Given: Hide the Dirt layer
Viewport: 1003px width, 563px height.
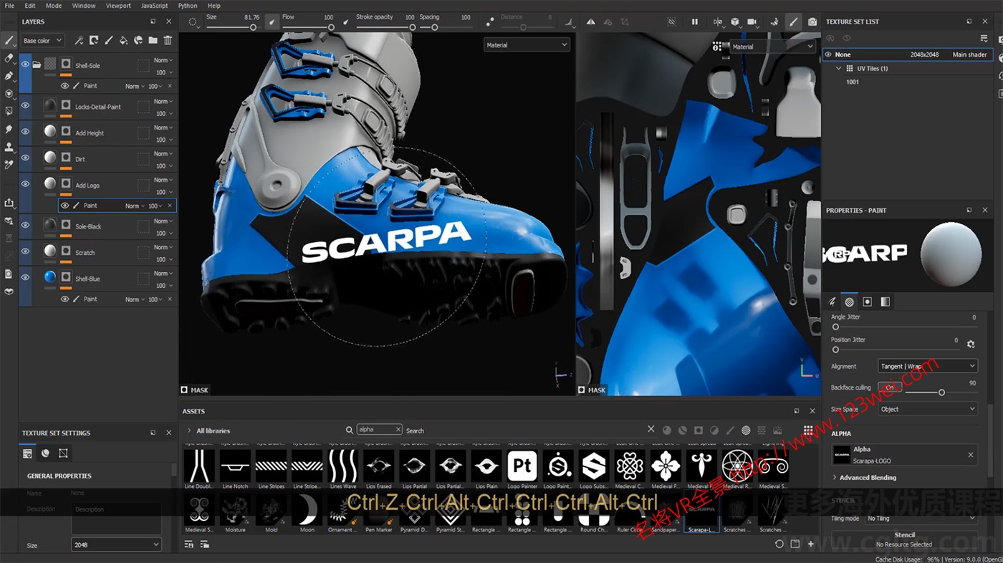Looking at the screenshot, I should tap(25, 158).
